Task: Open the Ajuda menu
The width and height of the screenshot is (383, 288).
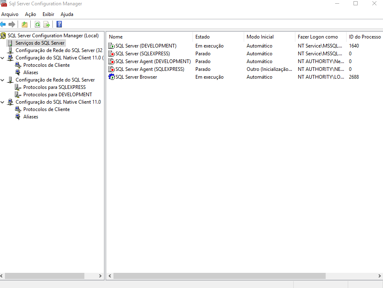Action: [67, 14]
